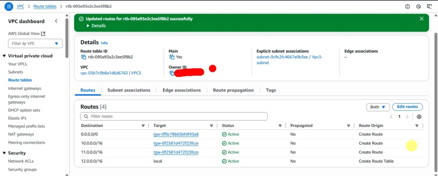Click the info circle icon in header
The height and width of the screenshot is (176, 438).
tap(407, 6)
